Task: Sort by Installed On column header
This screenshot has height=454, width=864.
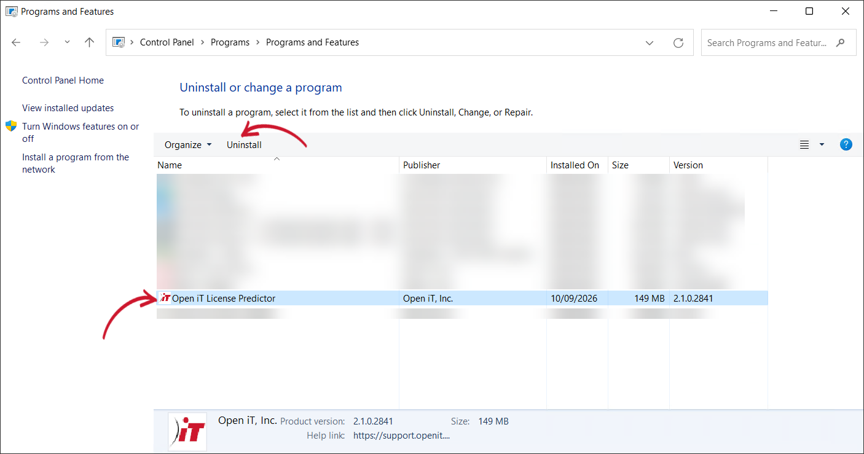Action: coord(577,165)
